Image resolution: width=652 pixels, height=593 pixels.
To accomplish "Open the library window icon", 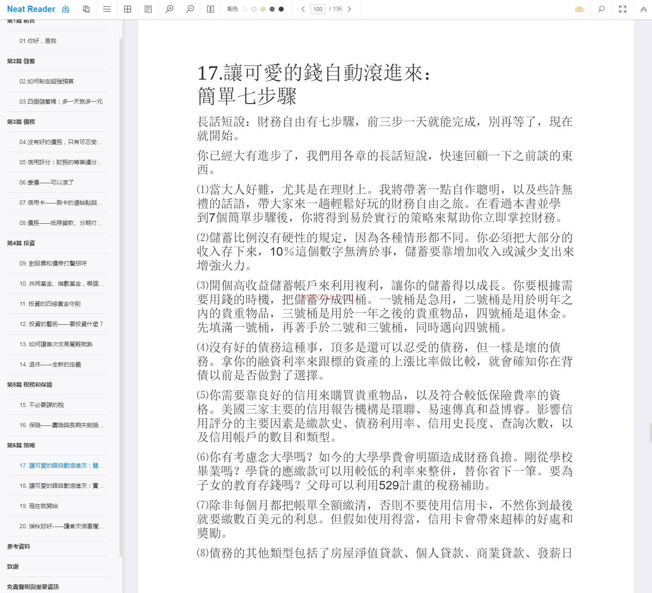I will [x=86, y=9].
